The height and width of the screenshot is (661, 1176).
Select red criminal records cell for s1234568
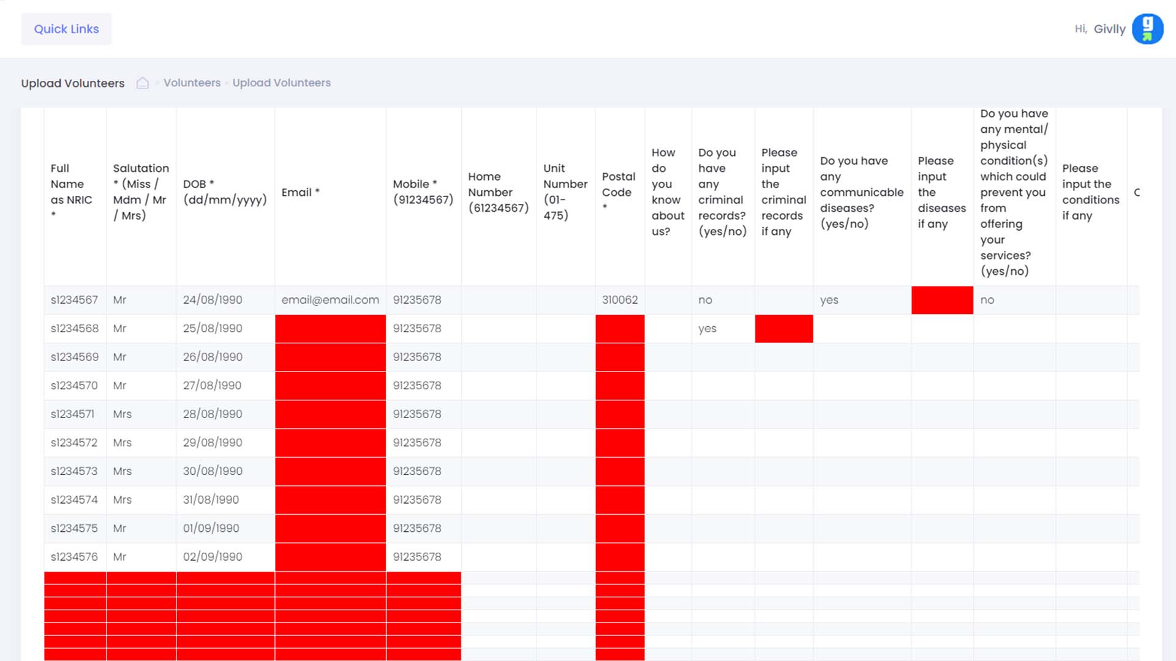783,329
